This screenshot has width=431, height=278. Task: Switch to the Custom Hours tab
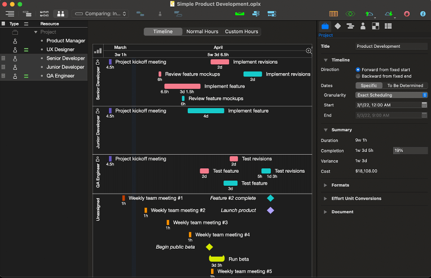[x=241, y=32]
